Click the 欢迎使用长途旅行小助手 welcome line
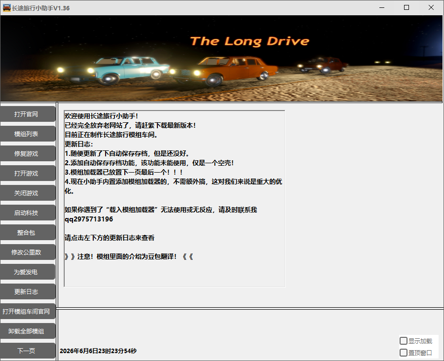 pyautogui.click(x=101, y=116)
